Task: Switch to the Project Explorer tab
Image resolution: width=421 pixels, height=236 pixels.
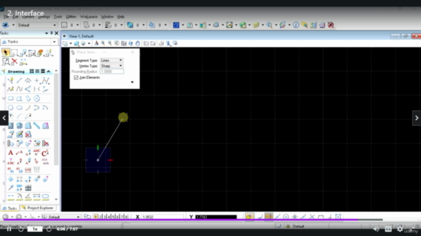Action: point(37,208)
